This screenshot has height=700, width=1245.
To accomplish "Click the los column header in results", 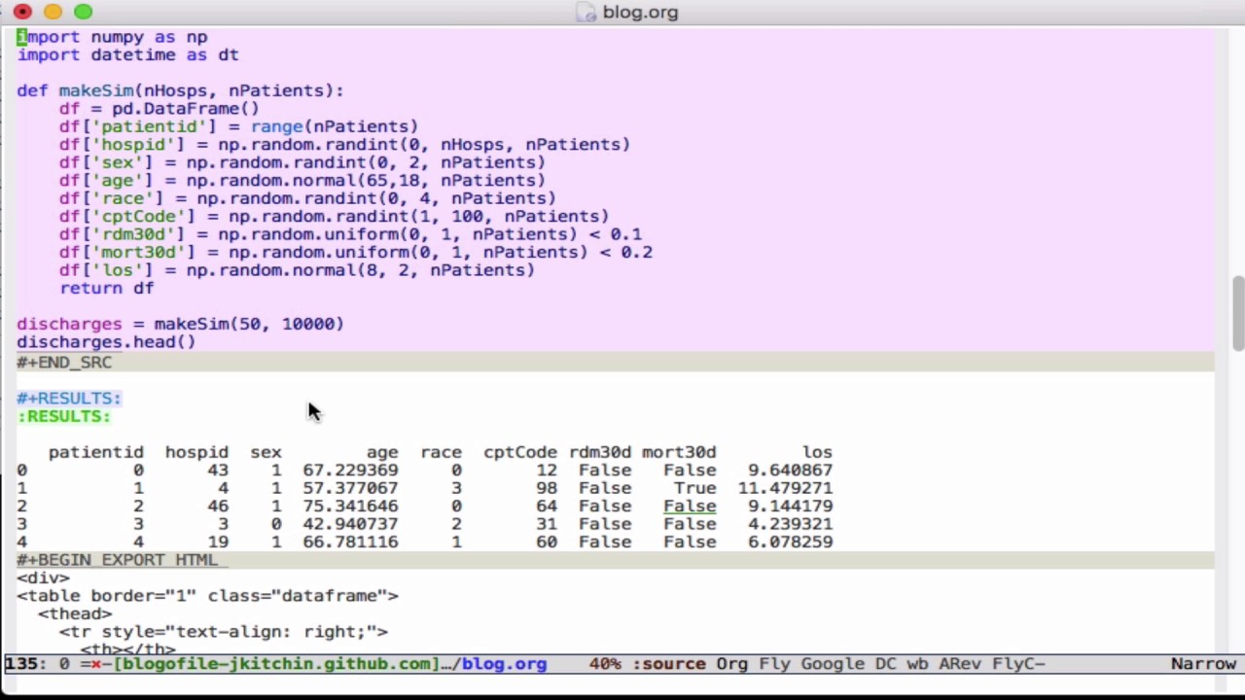I will 817,452.
